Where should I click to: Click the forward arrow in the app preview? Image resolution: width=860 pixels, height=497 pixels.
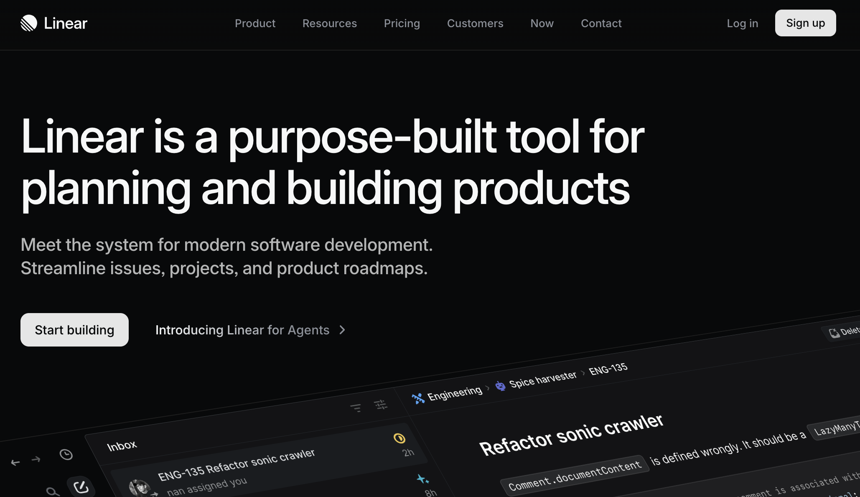tap(36, 459)
